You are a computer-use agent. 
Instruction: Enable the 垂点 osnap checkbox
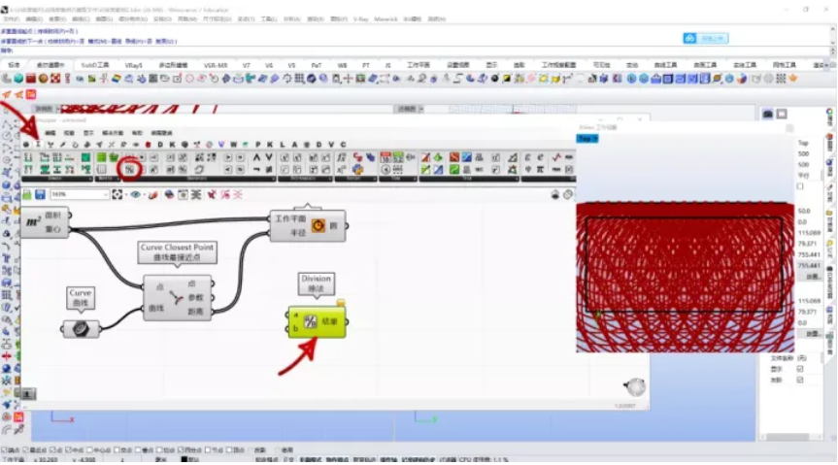139,450
